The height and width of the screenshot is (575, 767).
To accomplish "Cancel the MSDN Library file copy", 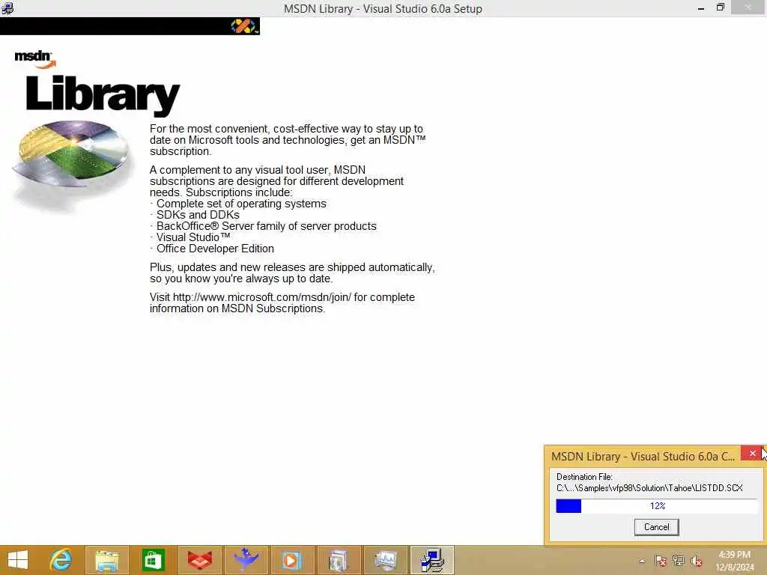I will point(656,526).
